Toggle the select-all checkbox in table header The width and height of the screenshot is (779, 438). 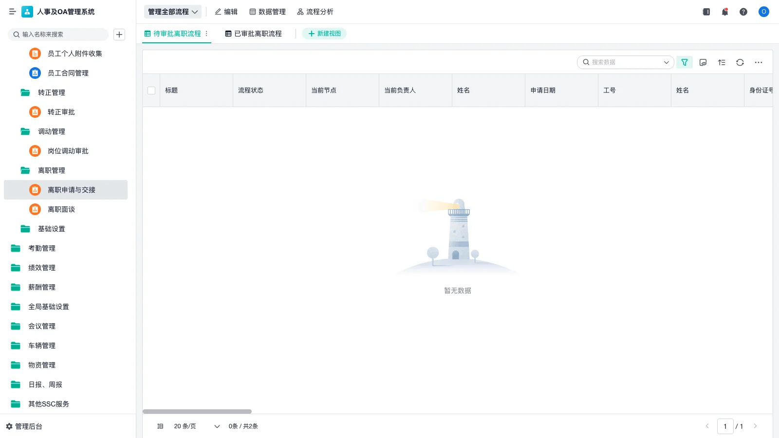tap(151, 90)
